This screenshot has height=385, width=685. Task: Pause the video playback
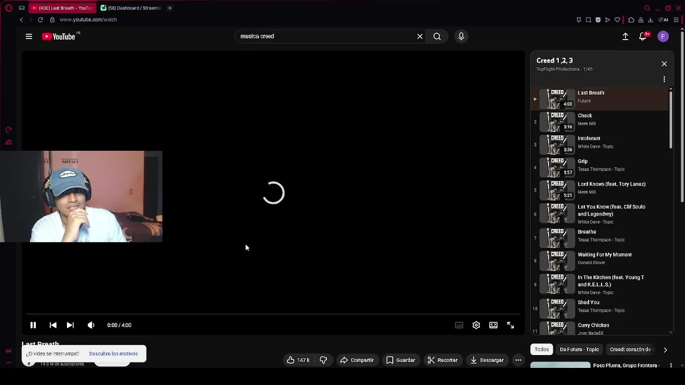pos(33,325)
